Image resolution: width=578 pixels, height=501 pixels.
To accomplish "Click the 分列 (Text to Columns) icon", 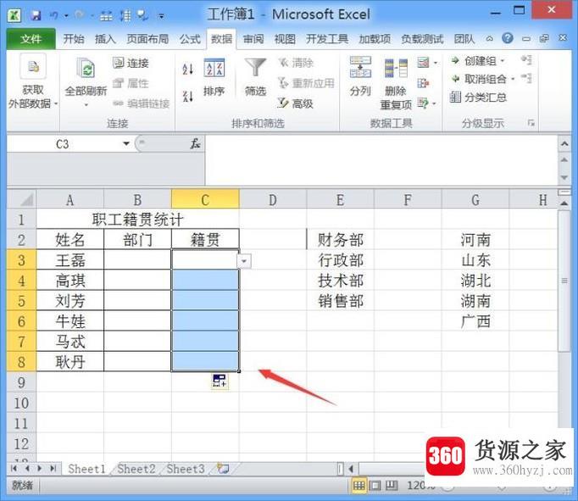I will (x=360, y=68).
